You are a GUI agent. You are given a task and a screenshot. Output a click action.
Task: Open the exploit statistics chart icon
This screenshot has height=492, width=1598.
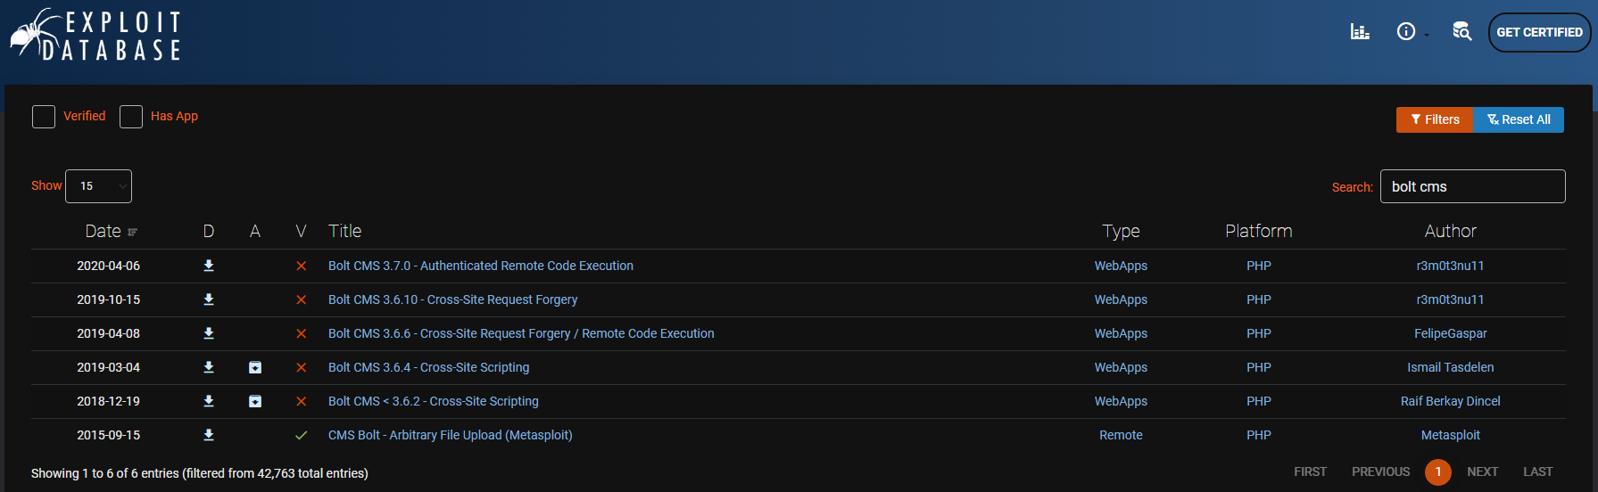[x=1360, y=32]
